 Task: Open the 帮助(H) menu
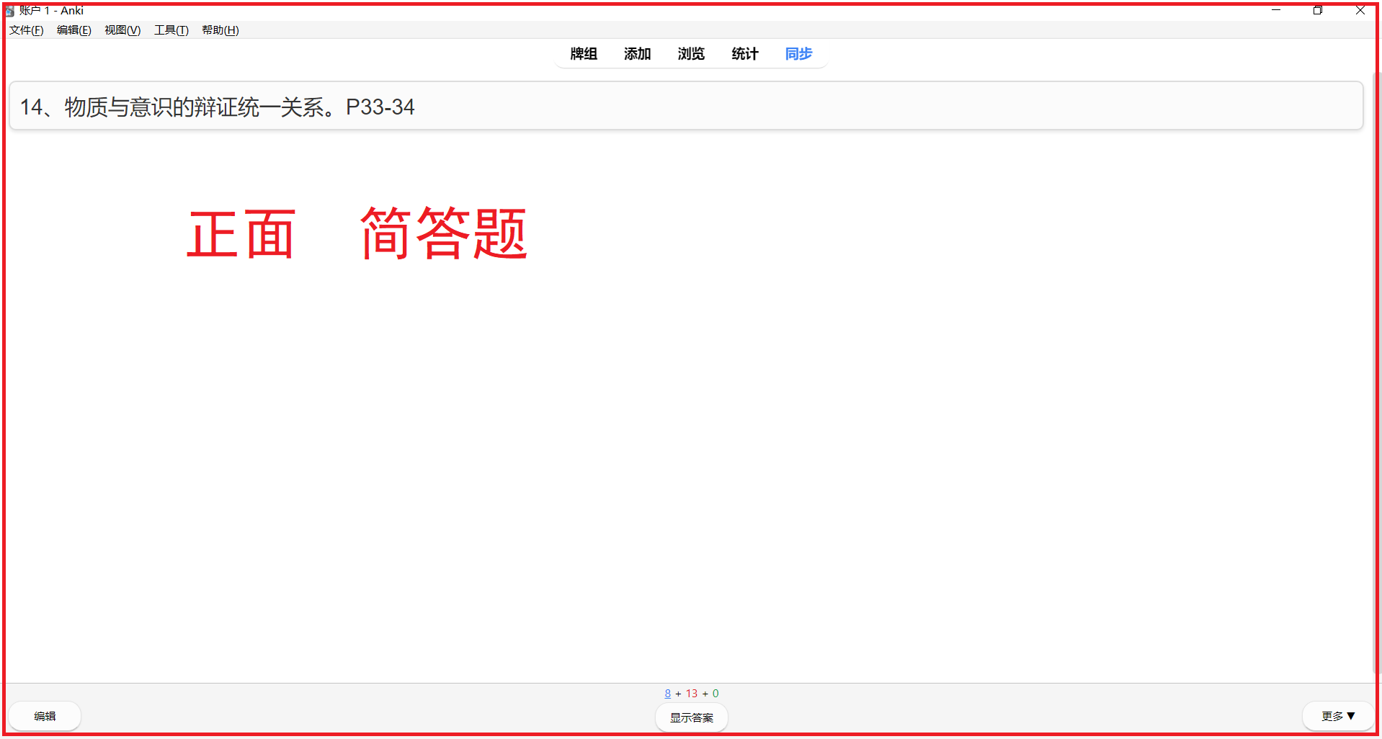coord(220,30)
